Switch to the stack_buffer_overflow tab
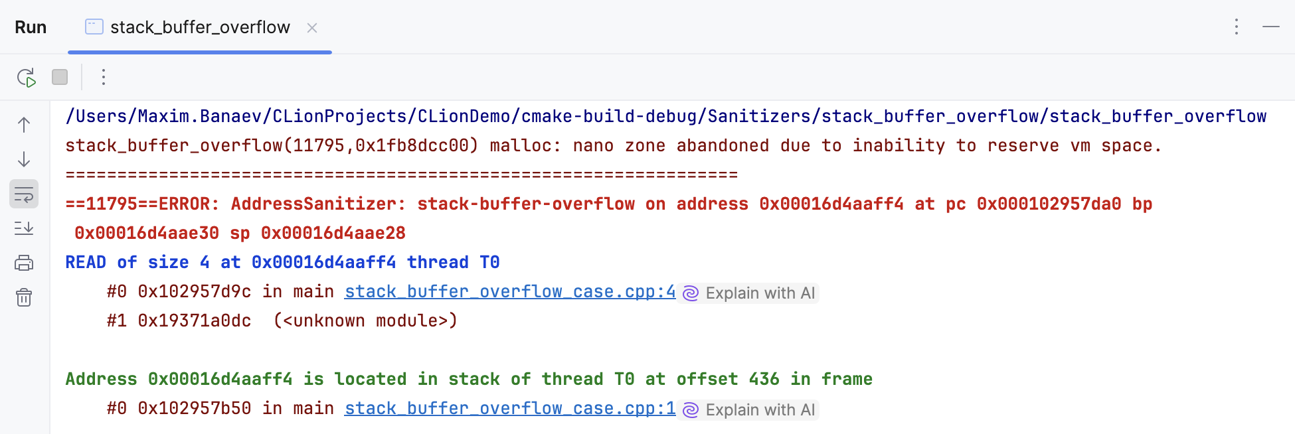1295x434 pixels. [199, 27]
